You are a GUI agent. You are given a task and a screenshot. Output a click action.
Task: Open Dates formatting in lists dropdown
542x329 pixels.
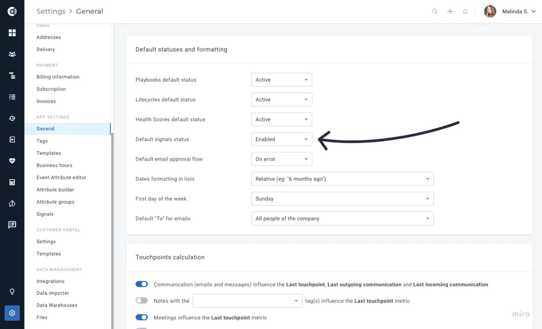coord(342,179)
